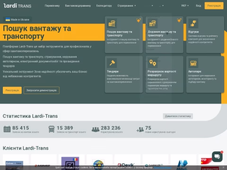Open the Експедитору menu item

(x=104, y=6)
